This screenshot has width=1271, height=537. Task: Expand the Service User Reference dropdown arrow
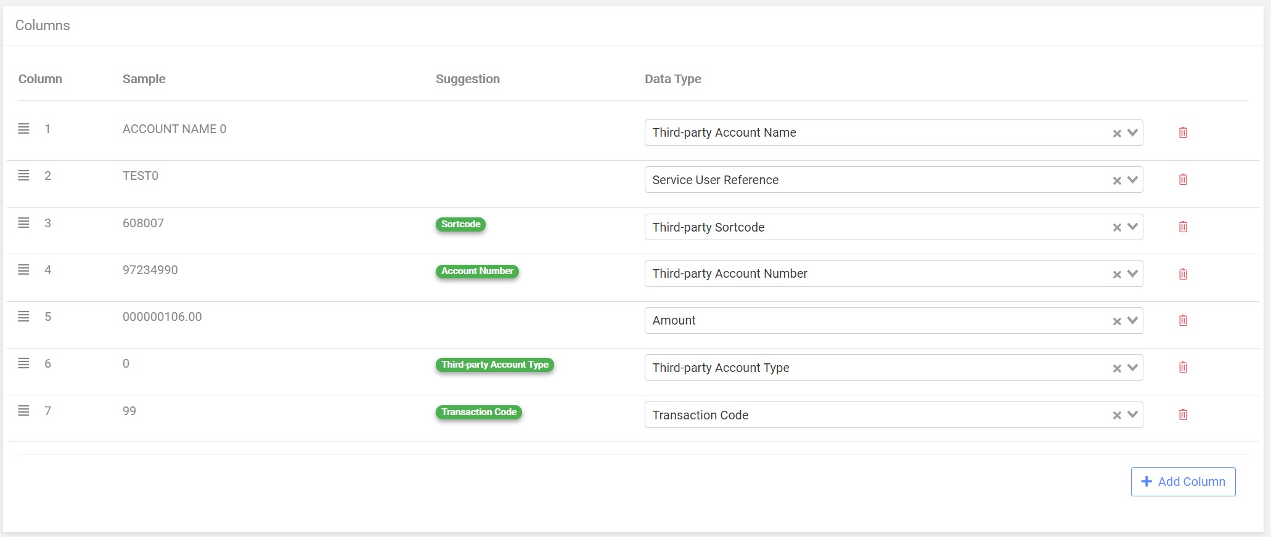(x=1132, y=180)
